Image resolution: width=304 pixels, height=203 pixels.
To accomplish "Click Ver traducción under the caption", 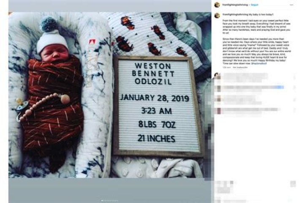I will click(x=240, y=67).
